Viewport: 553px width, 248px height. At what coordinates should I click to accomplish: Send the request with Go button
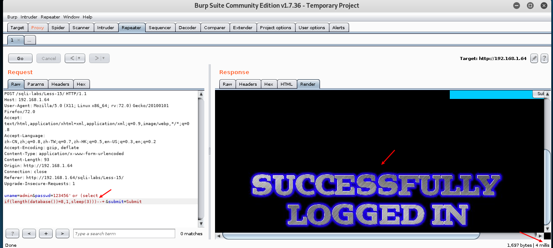(20, 58)
